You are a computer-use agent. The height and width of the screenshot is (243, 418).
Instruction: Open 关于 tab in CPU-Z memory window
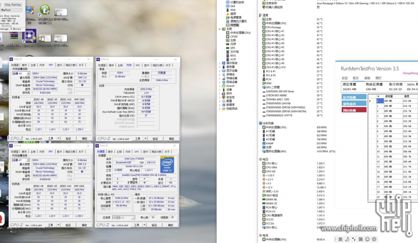(x=168, y=65)
